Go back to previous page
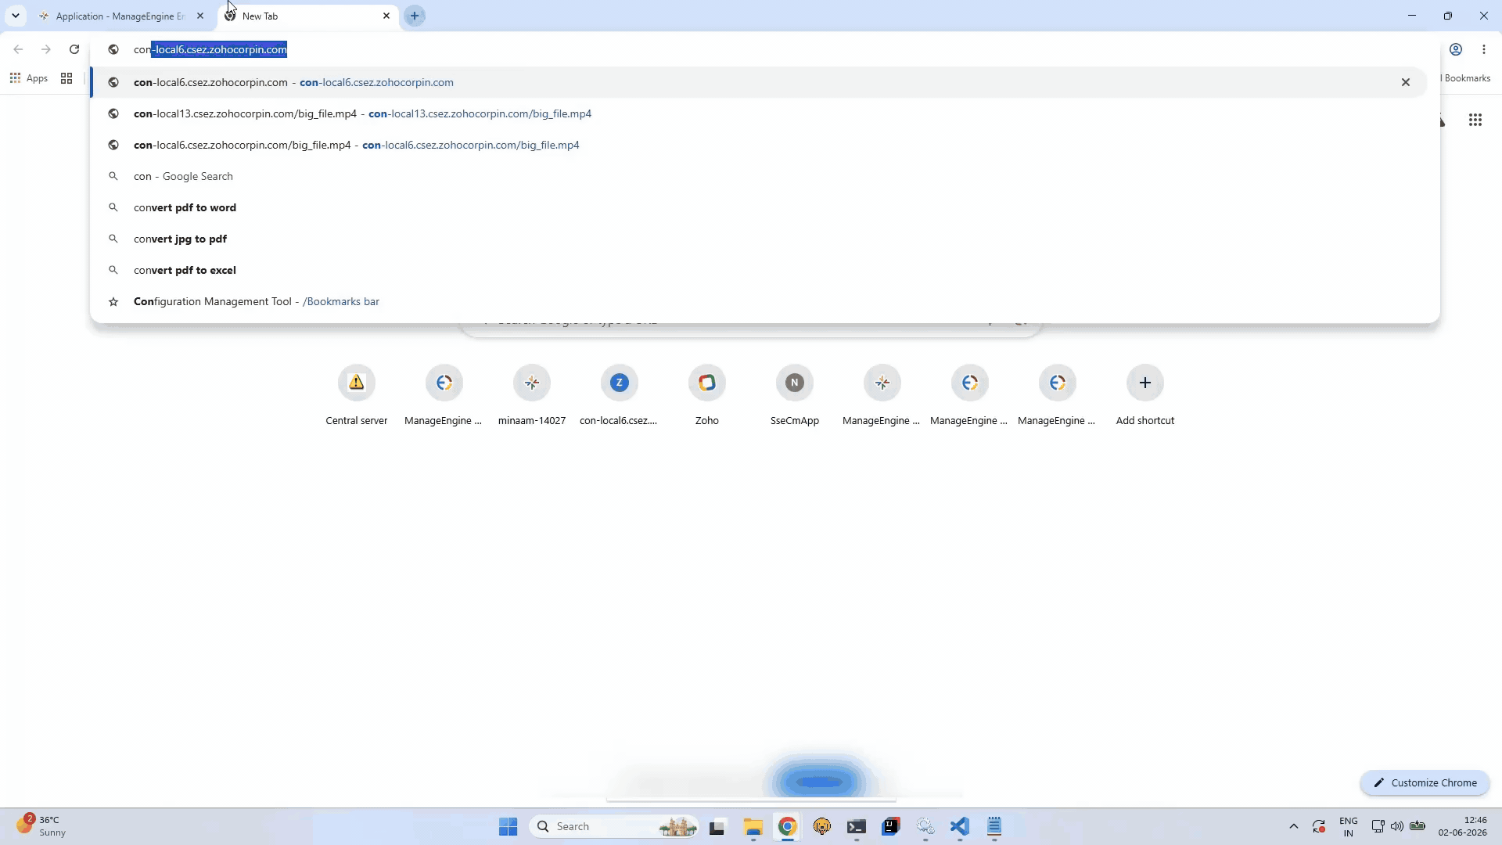The width and height of the screenshot is (1502, 845). tap(18, 49)
